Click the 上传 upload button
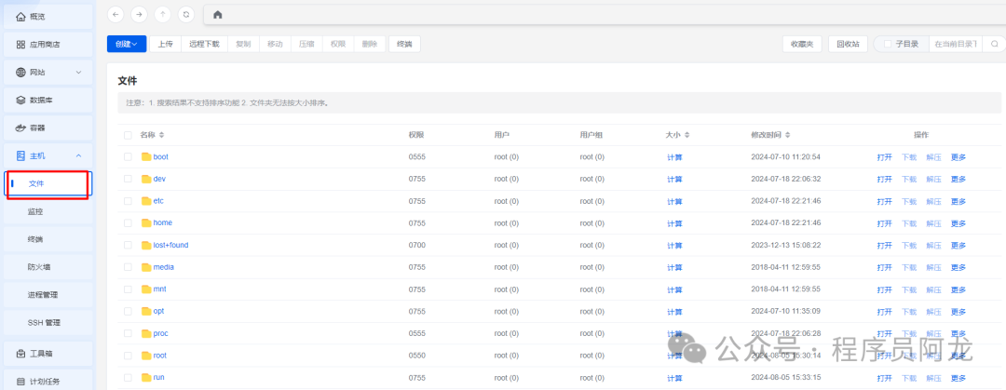 (165, 44)
